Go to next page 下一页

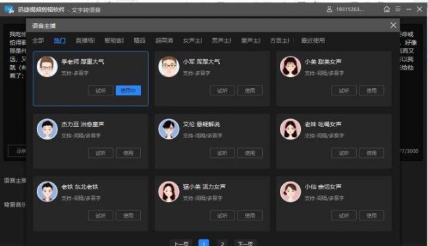click(245, 243)
